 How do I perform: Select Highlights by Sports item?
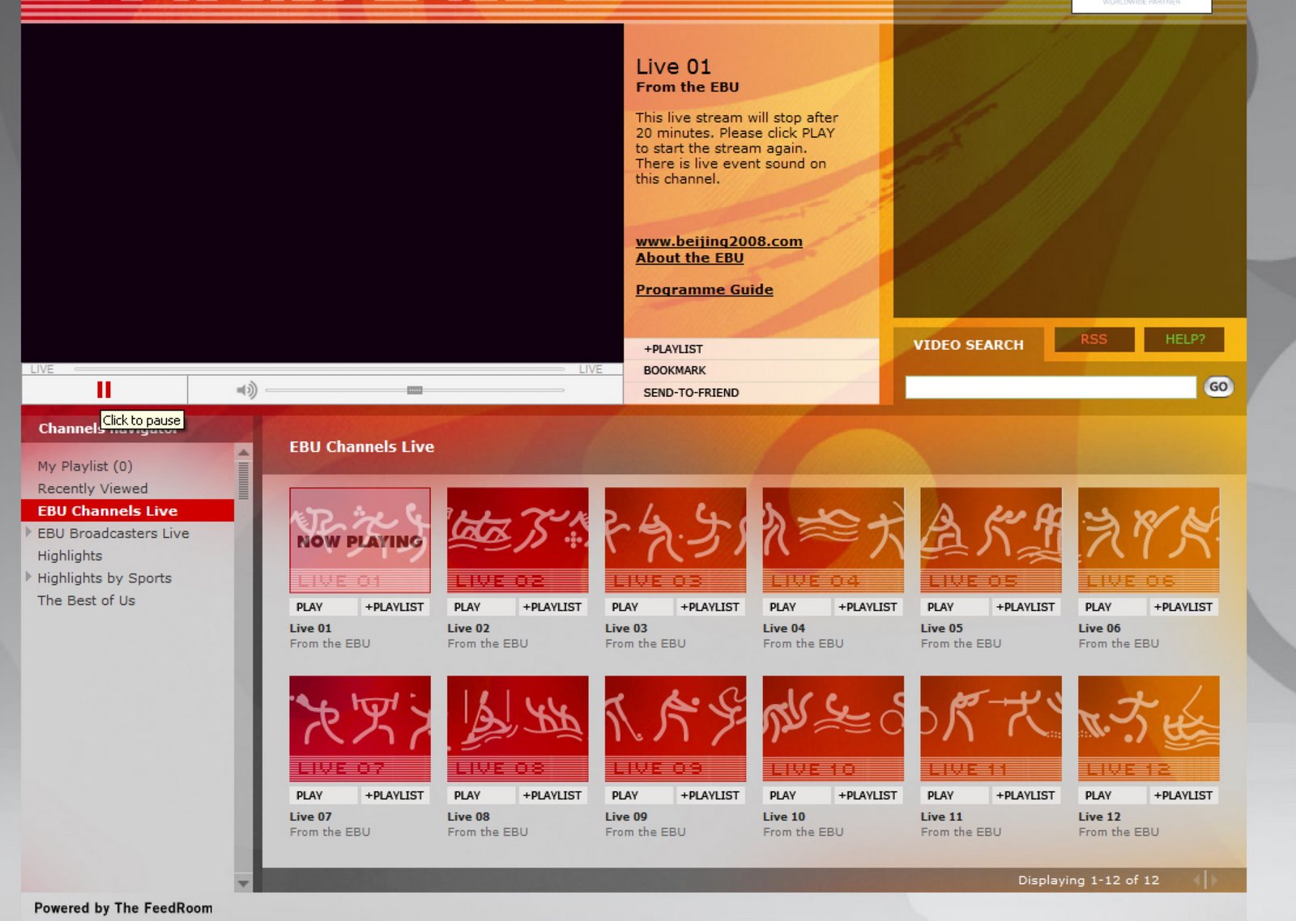(x=104, y=578)
